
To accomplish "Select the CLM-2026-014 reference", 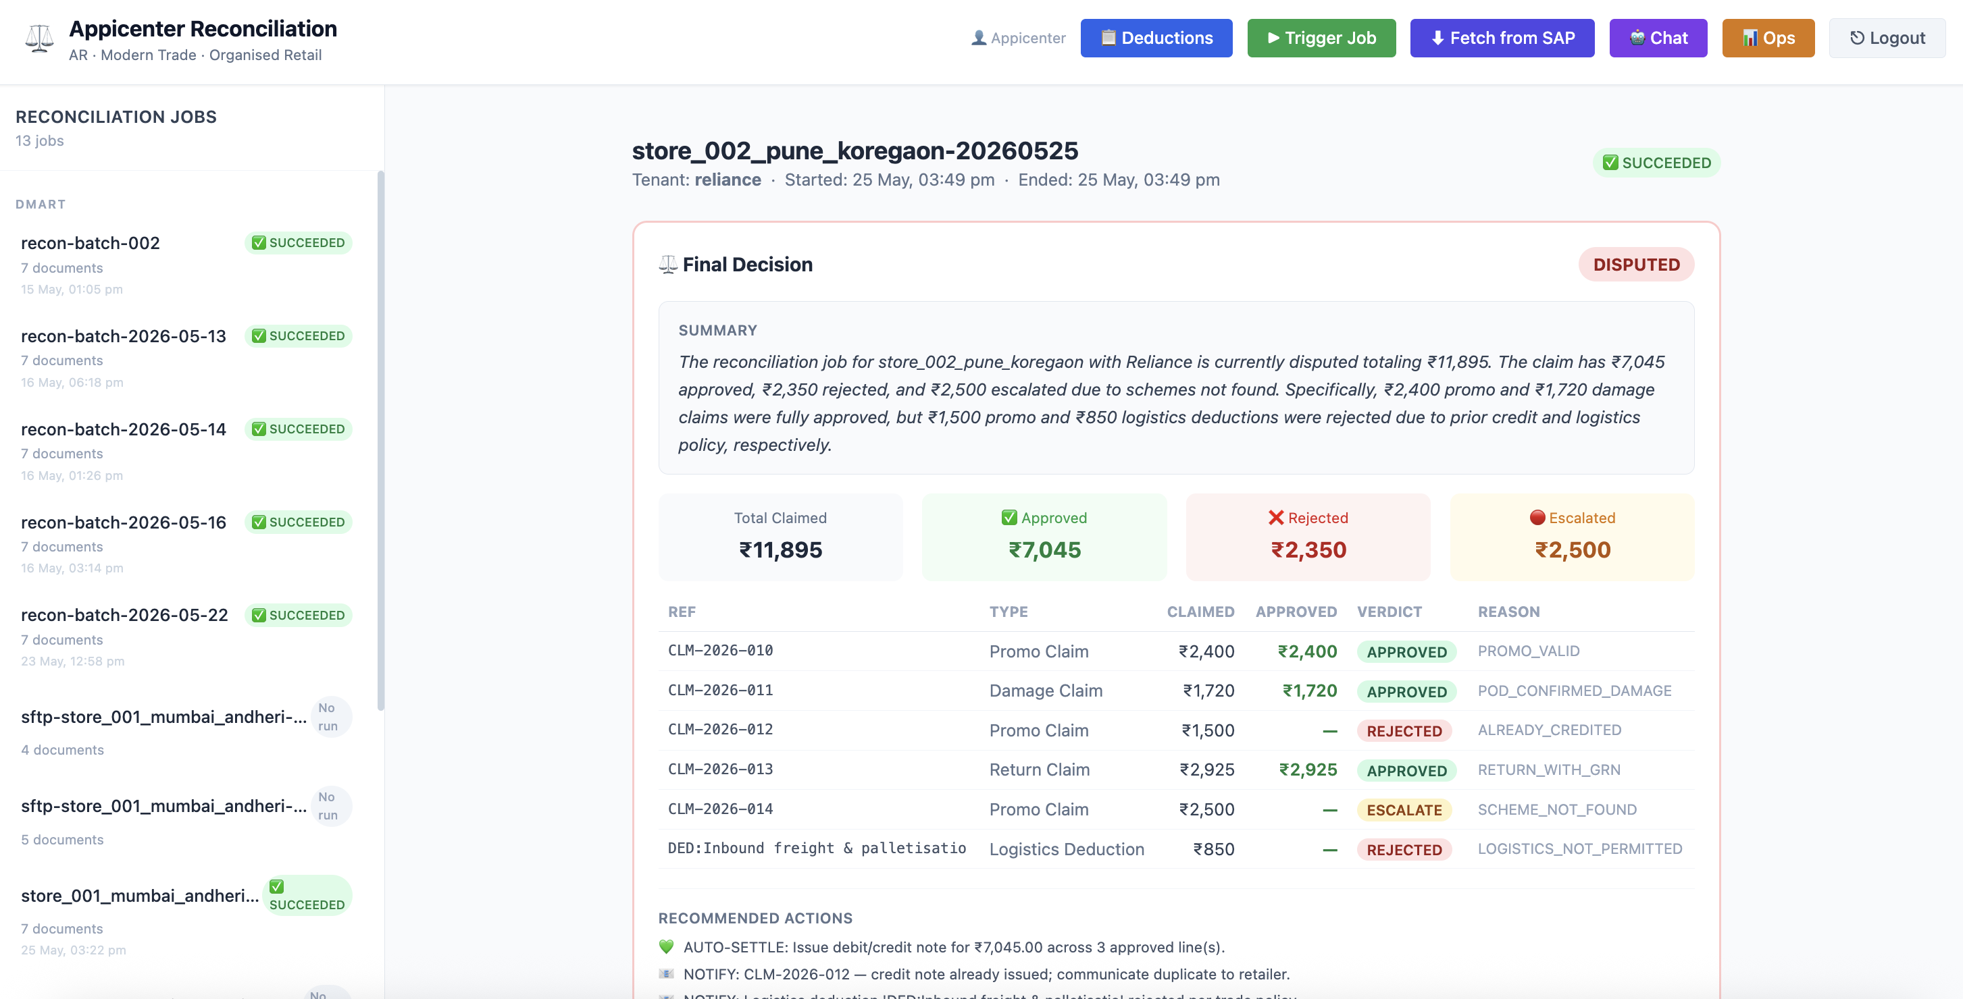I will point(720,809).
